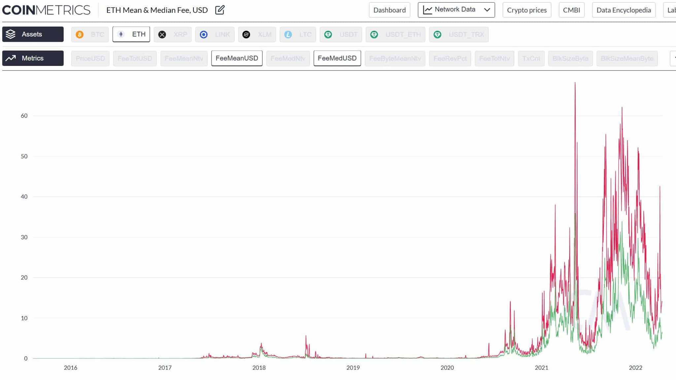Click the trend-line icon on the Metrics button
This screenshot has height=380, width=676.
(x=11, y=58)
